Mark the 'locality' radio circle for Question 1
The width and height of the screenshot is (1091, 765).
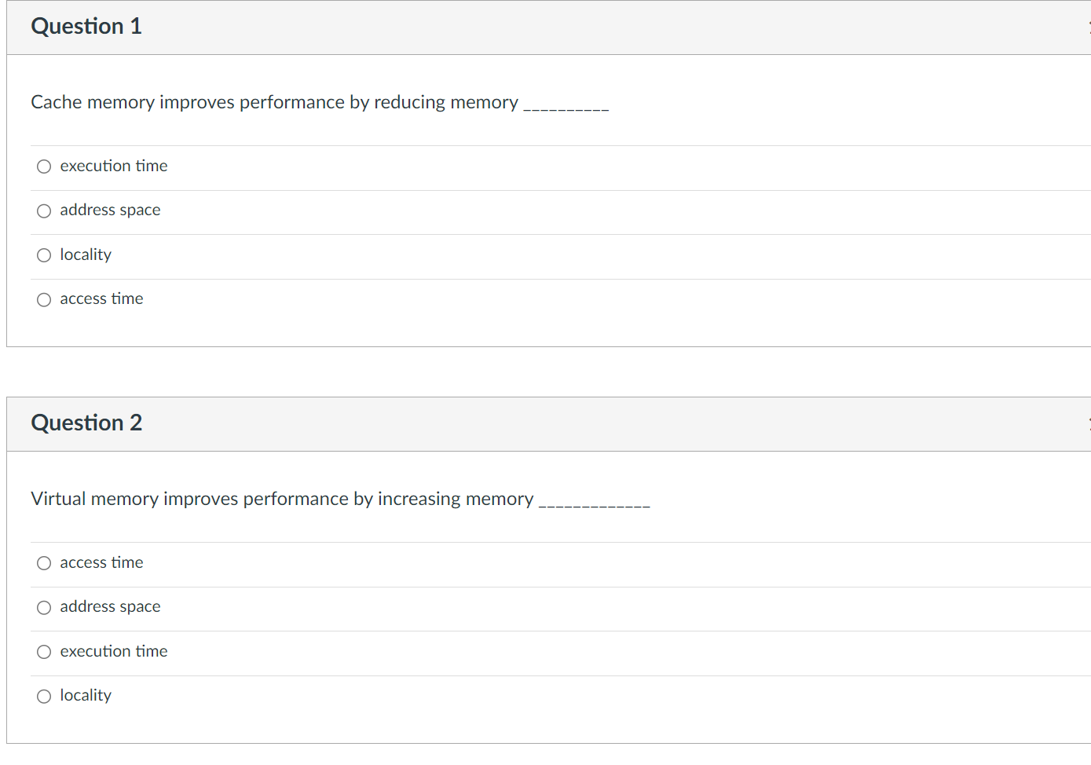pyautogui.click(x=44, y=255)
